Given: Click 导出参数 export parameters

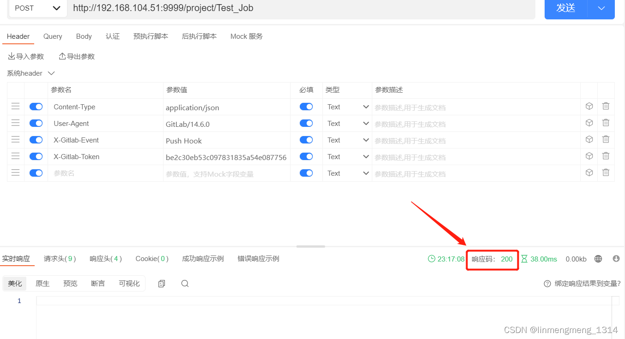Looking at the screenshot, I should pos(77,56).
